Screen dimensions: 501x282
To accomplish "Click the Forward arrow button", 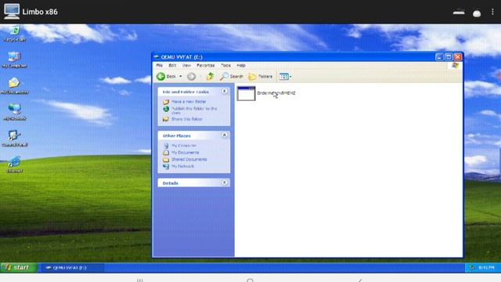I will [x=191, y=77].
